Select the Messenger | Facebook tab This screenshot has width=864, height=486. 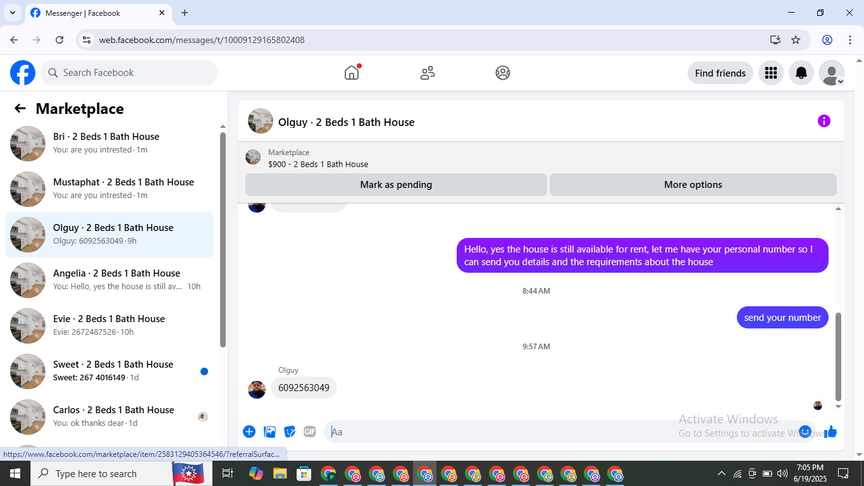coord(98,13)
